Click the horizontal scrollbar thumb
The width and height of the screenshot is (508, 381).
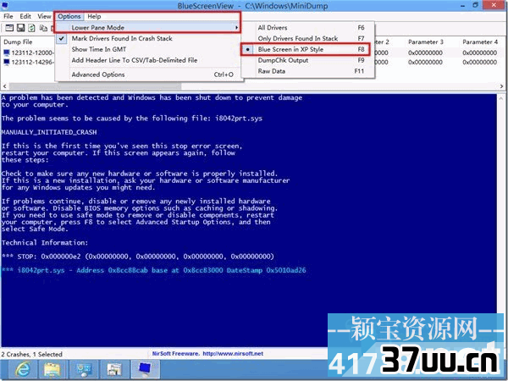tap(95, 86)
